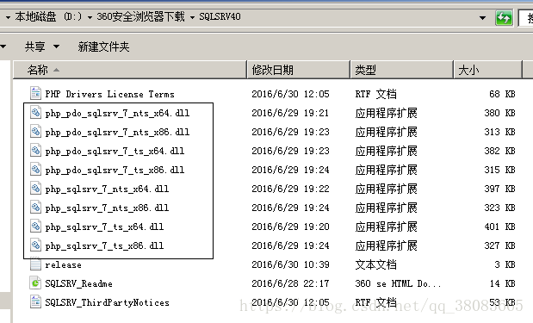Click date 2016/6/29 19:22
Viewport: 533px width, 323px height.
(x=290, y=189)
